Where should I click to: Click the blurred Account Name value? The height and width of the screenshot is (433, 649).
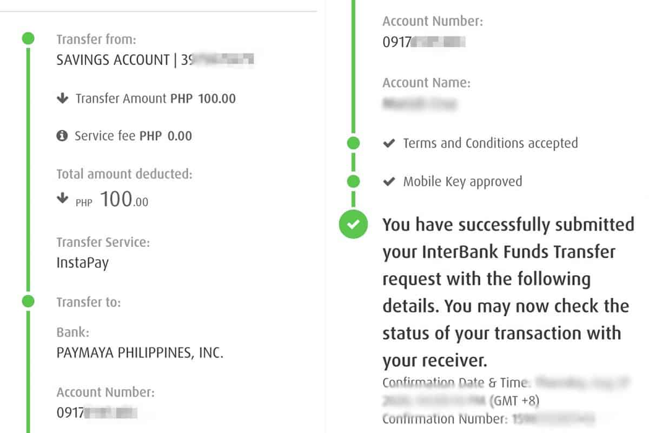point(419,103)
